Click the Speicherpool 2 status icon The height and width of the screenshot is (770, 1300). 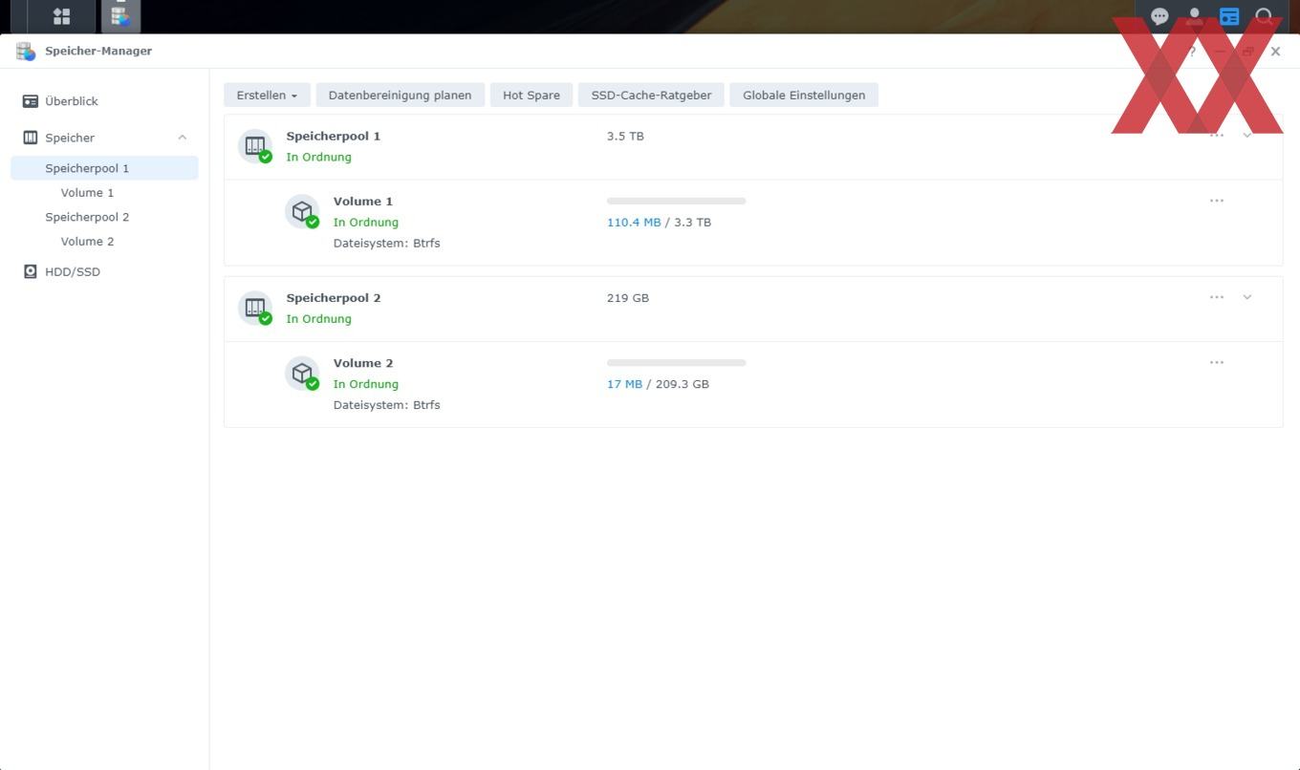255,308
